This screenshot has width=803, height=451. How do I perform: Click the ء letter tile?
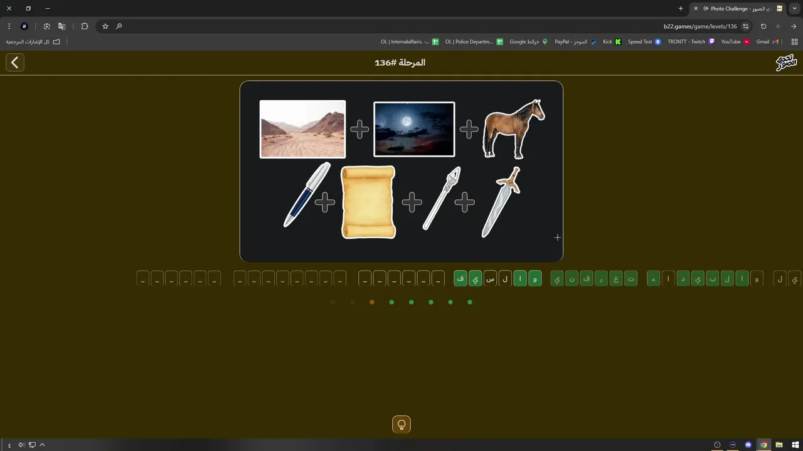coord(654,279)
